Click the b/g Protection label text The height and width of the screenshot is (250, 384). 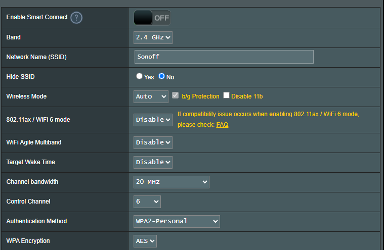click(x=200, y=96)
